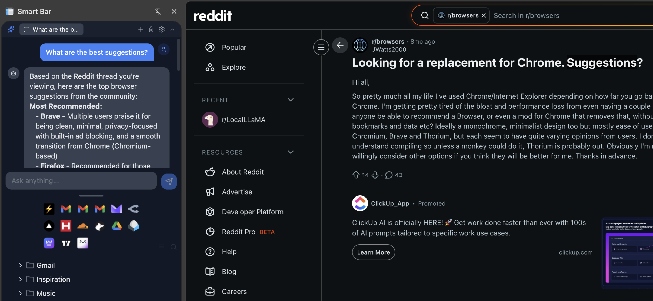653x301 pixels.
Task: Click the Learn More button
Action: coord(373,252)
